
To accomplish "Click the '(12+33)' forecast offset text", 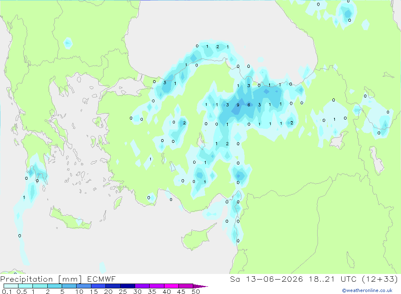I will tap(380, 279).
